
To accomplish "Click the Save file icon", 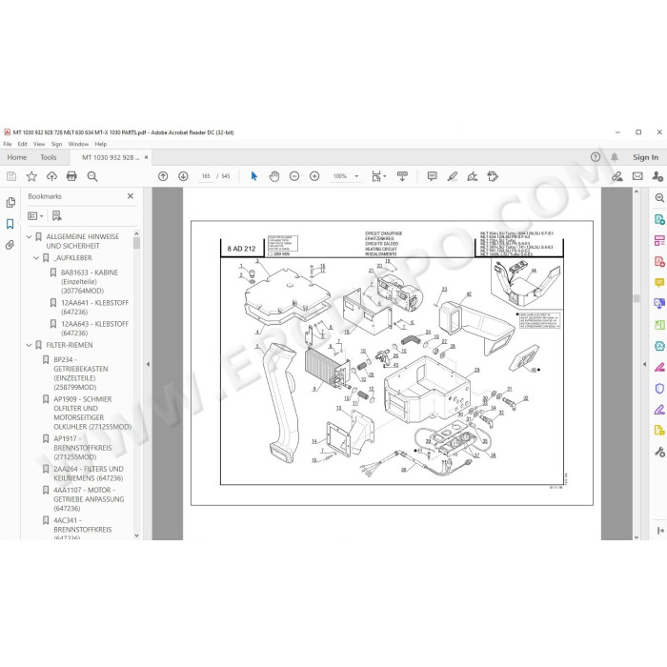I will point(11,176).
